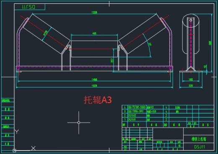The height and width of the screenshot is (154, 218).
Task: Select the 1228 overall top dimension
Action: pyautogui.click(x=94, y=12)
